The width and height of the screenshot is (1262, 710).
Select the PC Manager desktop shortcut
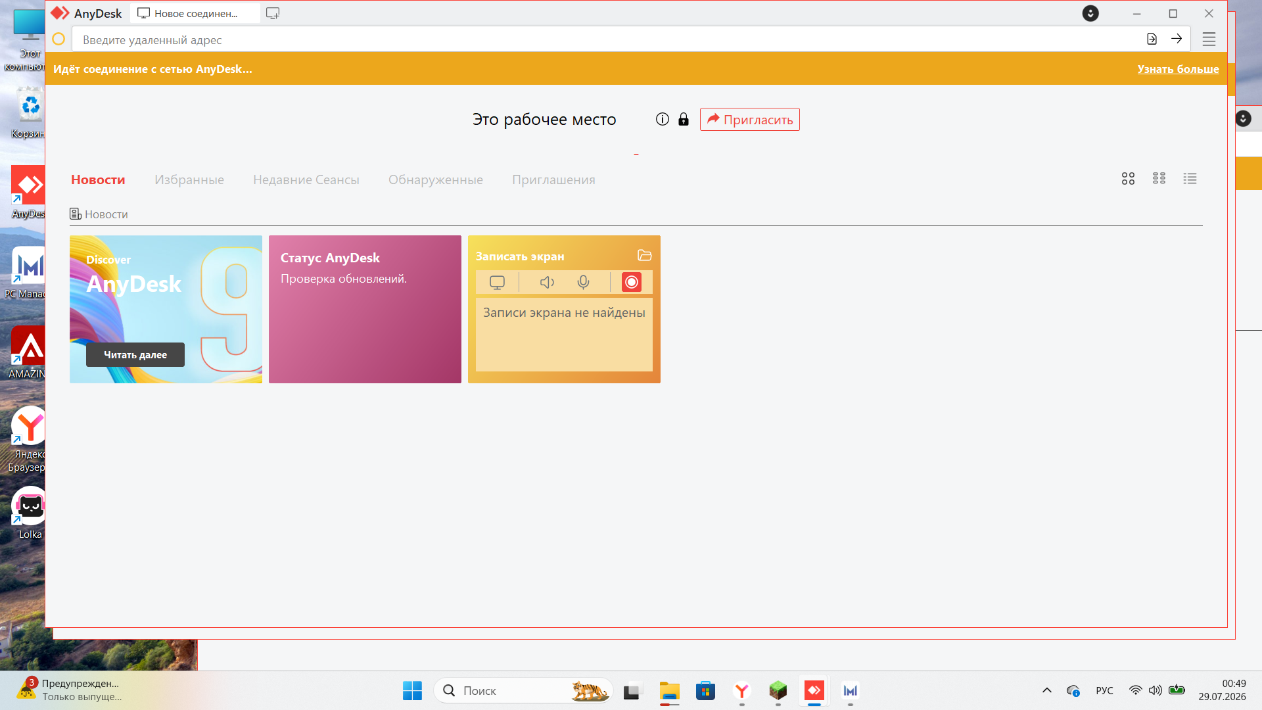(x=25, y=273)
